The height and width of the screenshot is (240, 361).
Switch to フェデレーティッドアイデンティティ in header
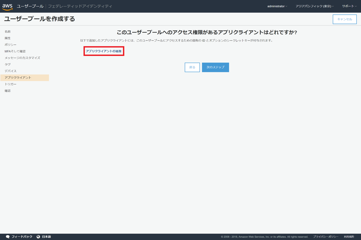click(x=80, y=6)
